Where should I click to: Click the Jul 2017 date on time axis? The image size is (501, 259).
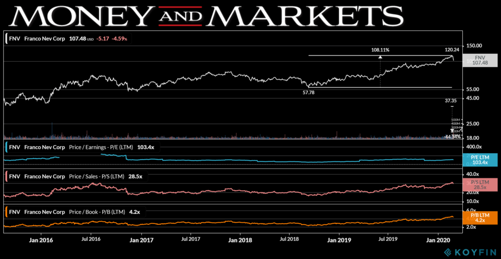coord(190,239)
